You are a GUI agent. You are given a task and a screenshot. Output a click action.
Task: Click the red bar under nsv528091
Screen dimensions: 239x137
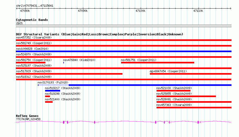(194, 102)
